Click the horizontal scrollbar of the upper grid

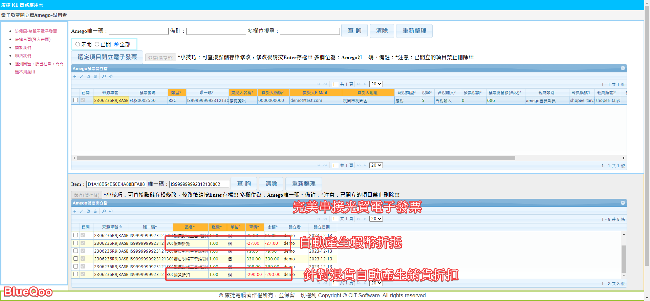[x=296, y=158]
